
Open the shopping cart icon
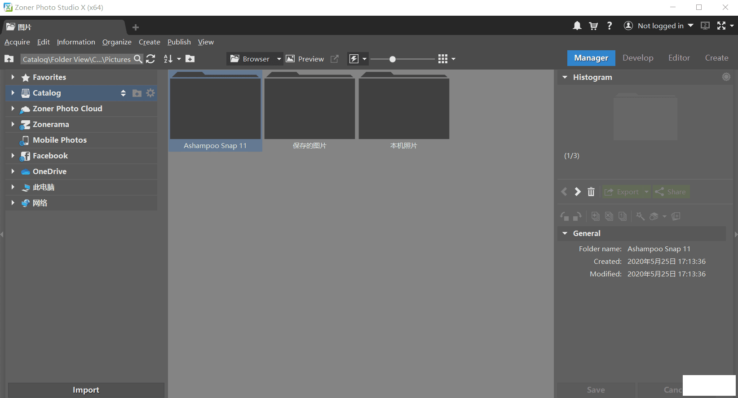click(x=593, y=26)
